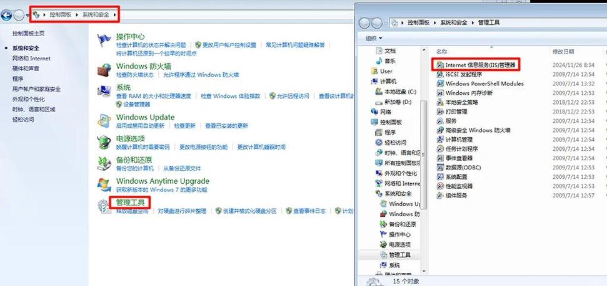Click 查看事件日志 link

309,211
